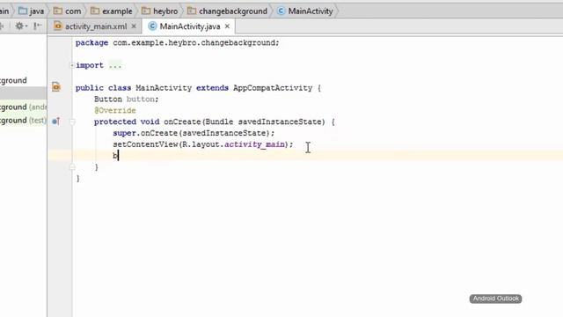The image size is (563, 317).
Task: Switch to the activity_main.xml tab
Action: tap(96, 26)
